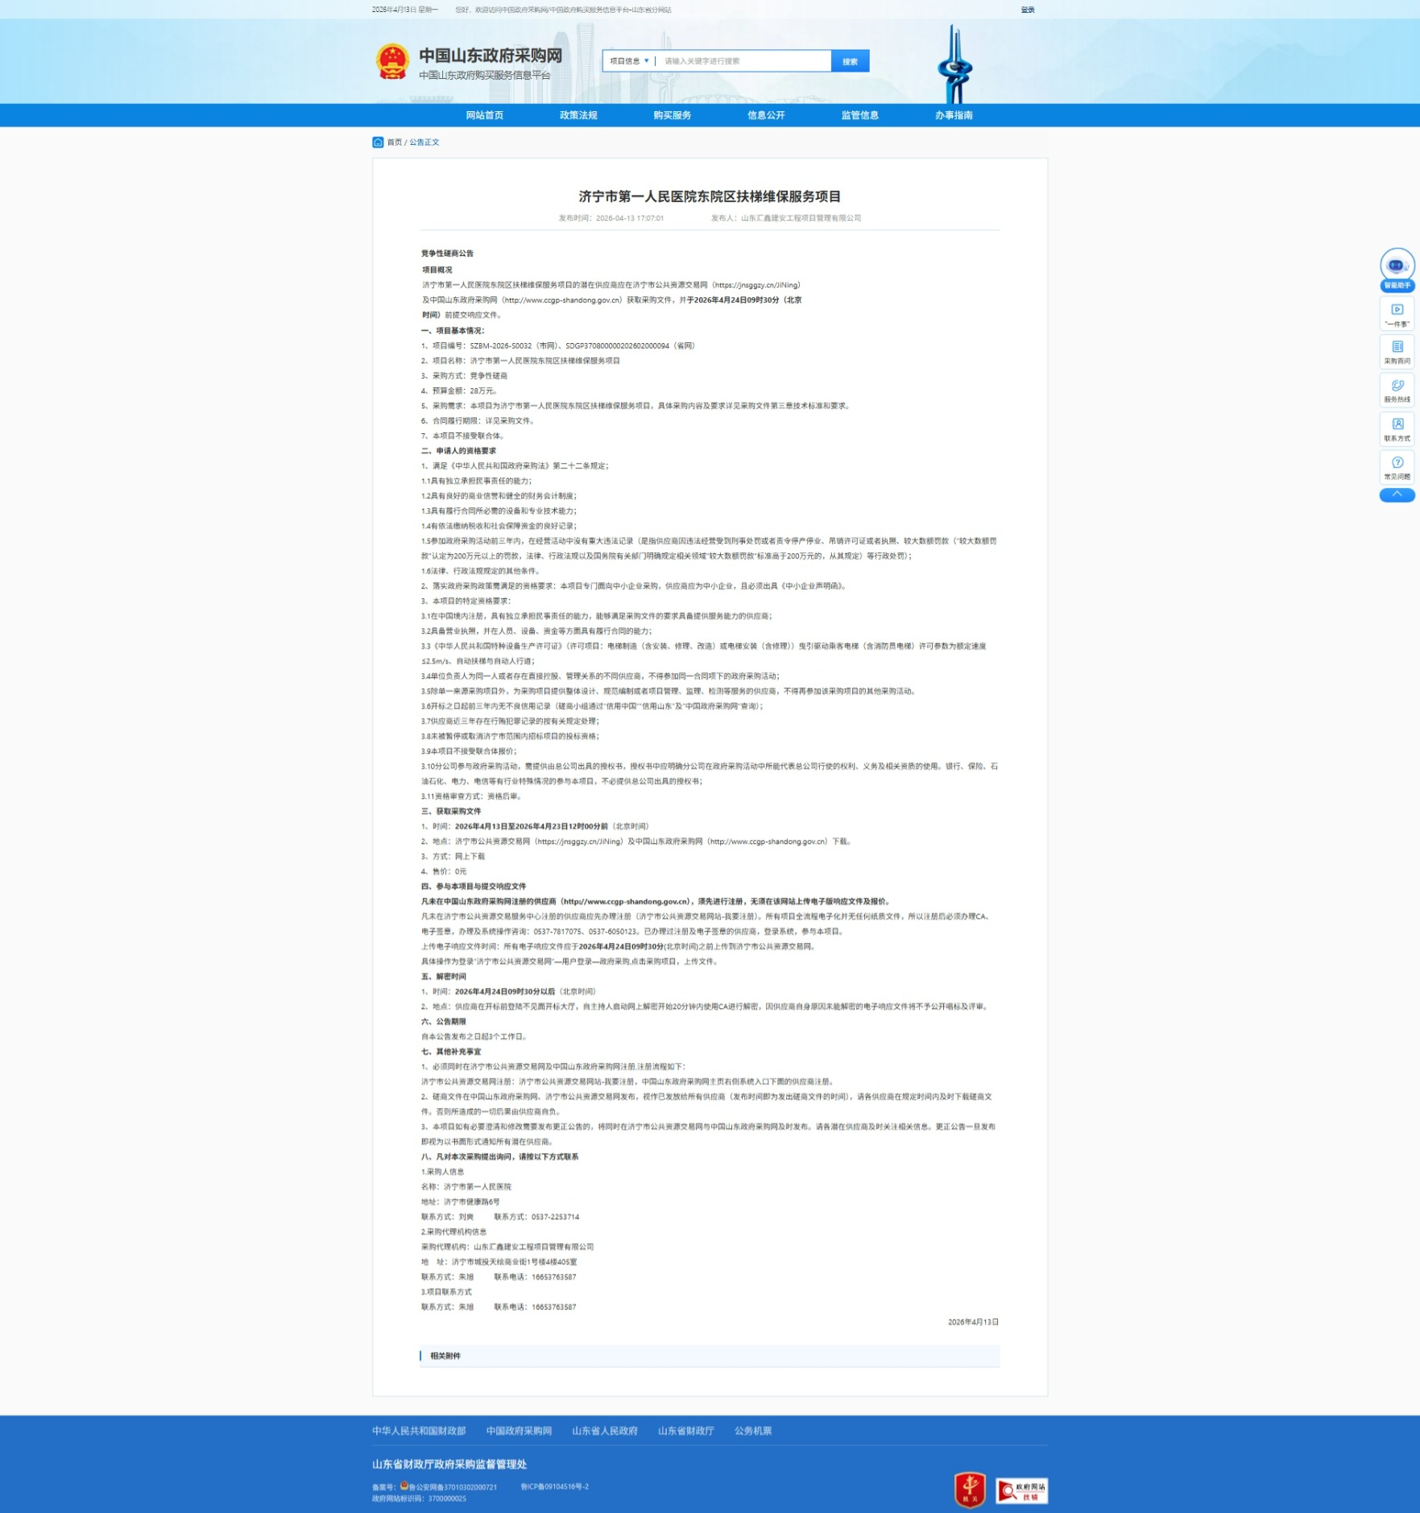This screenshot has width=1420, height=1513.
Task: Click the 鲁ICP备09104516号-2 record link
Action: [x=554, y=1486]
